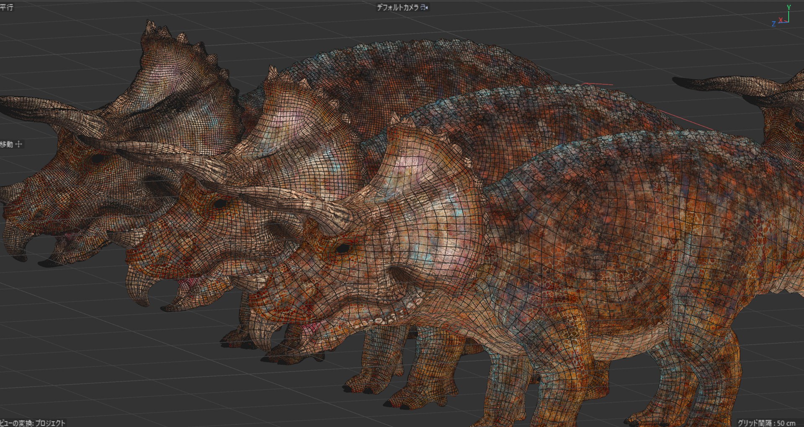
Task: Click the XYZ axis orientation gizmo
Action: 781,16
